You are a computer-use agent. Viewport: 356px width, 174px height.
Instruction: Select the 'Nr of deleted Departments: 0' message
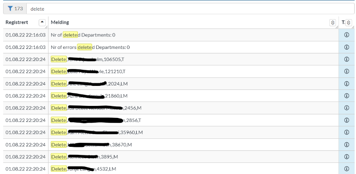pos(83,35)
